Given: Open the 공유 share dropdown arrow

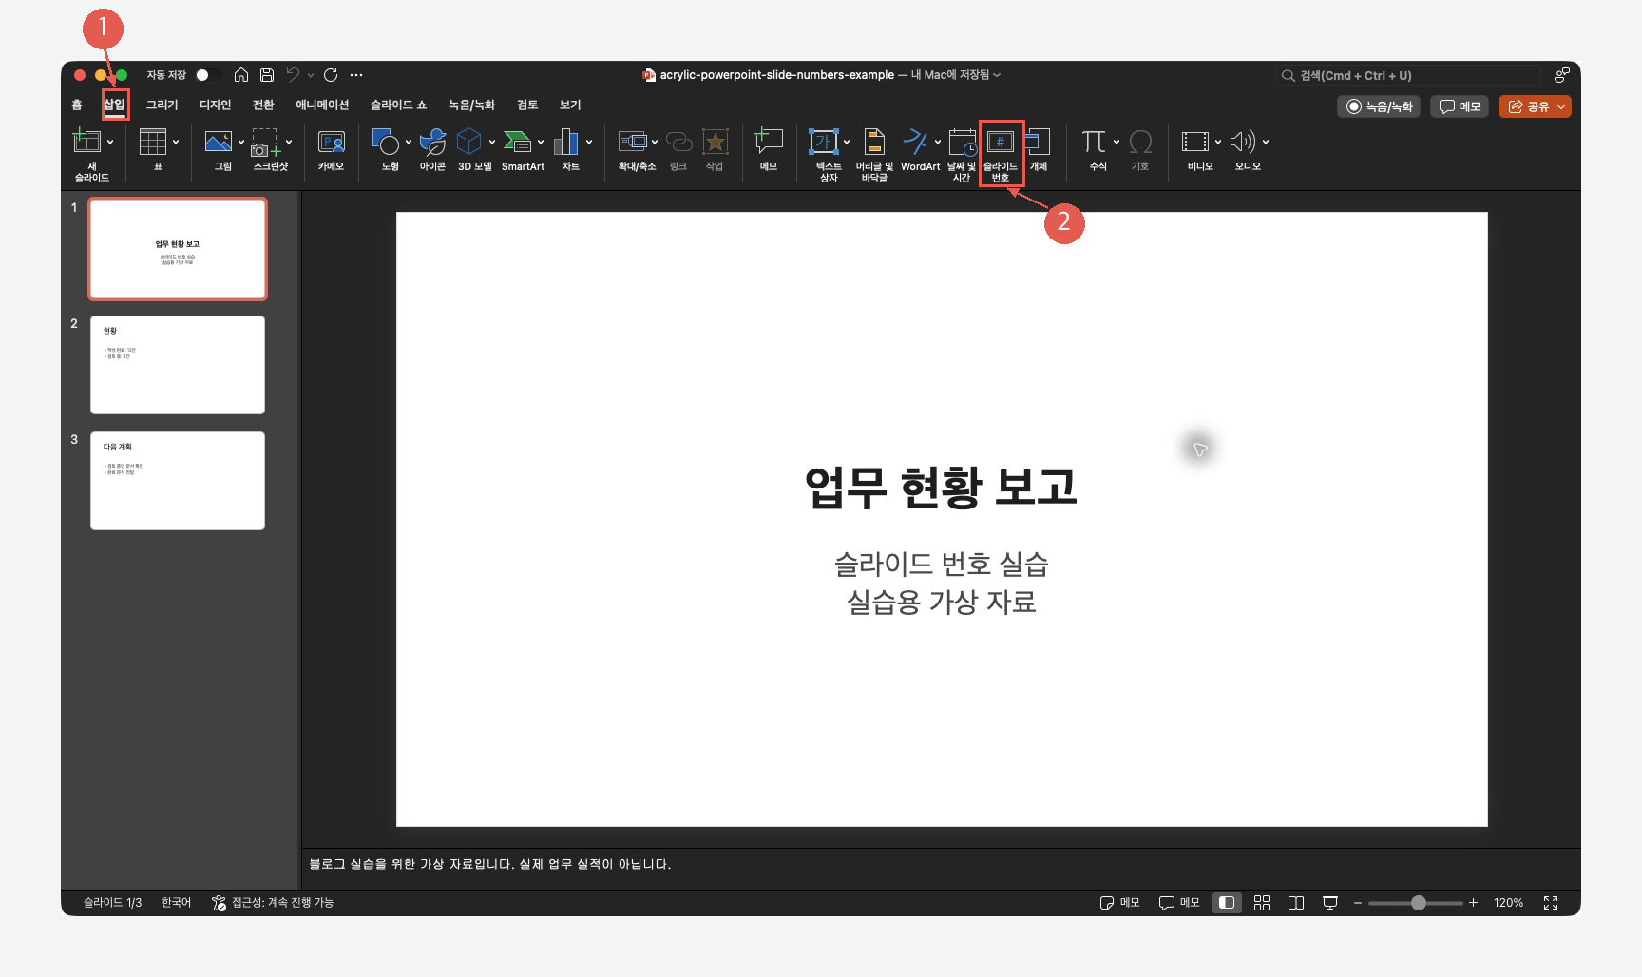Looking at the screenshot, I should tap(1561, 106).
